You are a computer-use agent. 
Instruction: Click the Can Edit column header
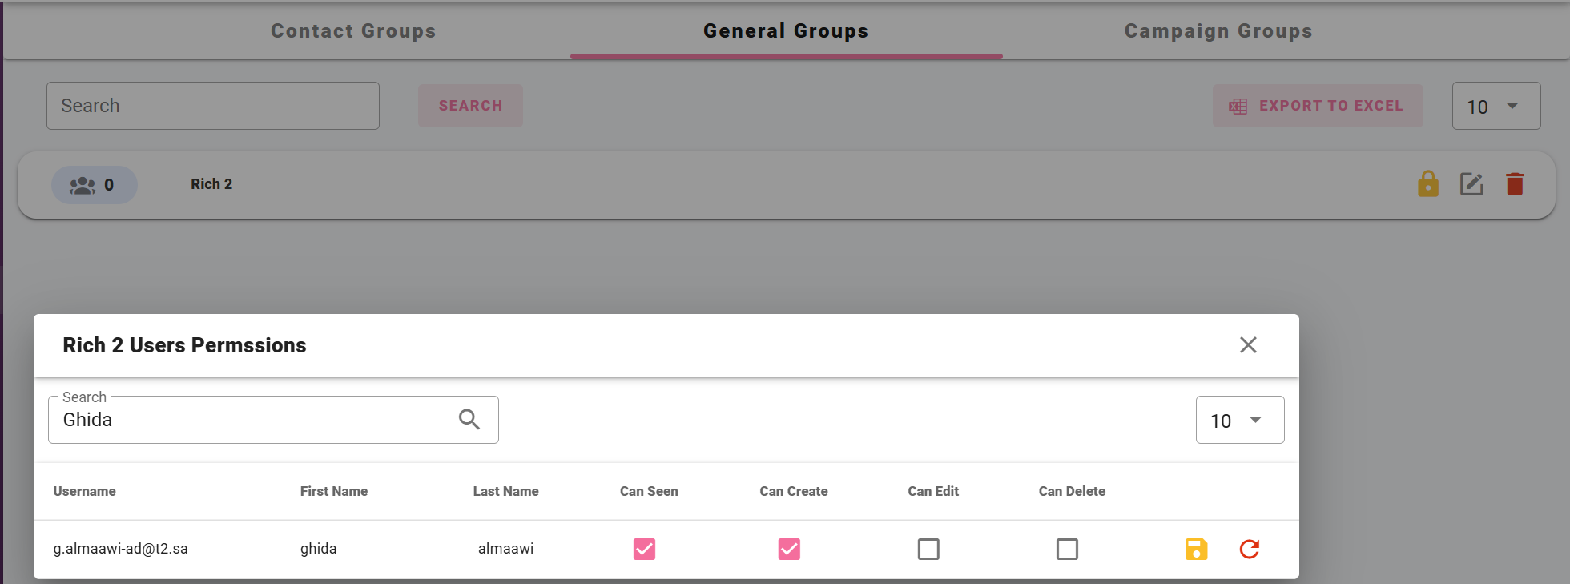[x=933, y=491]
